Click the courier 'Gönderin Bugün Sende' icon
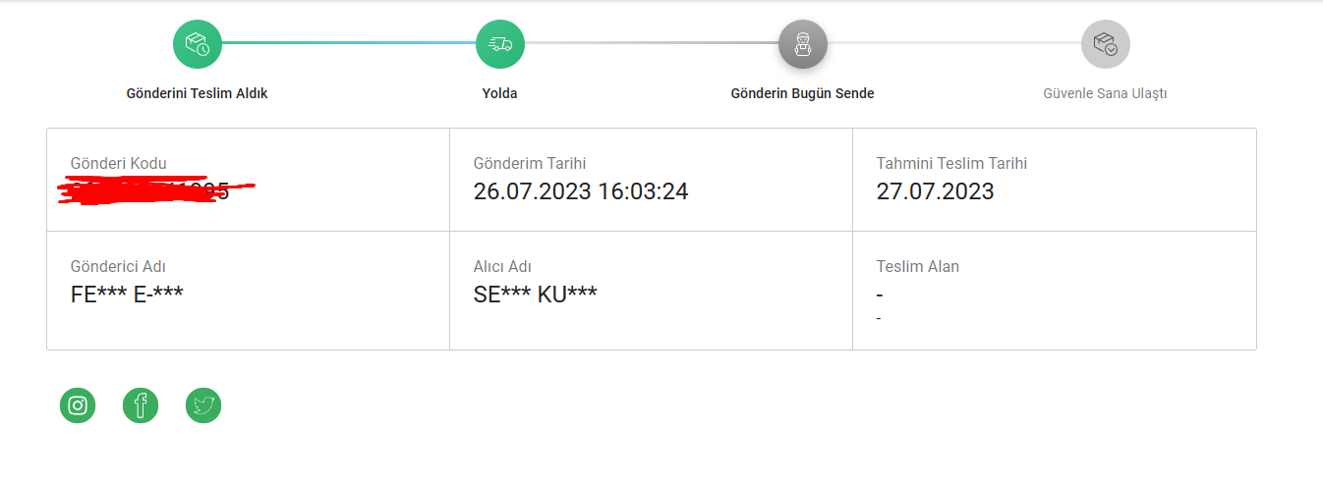 point(803,43)
